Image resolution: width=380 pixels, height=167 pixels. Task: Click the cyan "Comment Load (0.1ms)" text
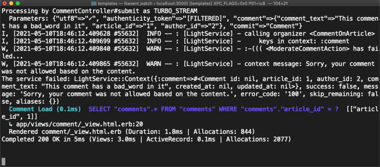pos(45,109)
